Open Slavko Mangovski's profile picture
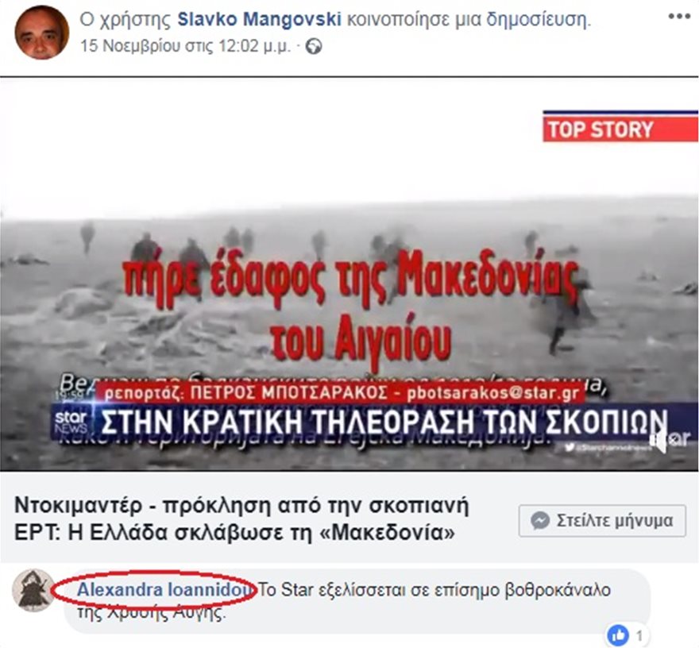Viewport: 699px width, 648px height. [x=41, y=32]
